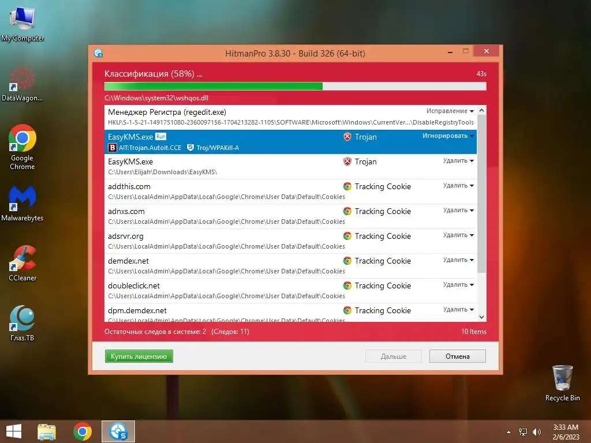
Task: Open the Удалить dropdown for addthis.com
Action: pos(458,185)
